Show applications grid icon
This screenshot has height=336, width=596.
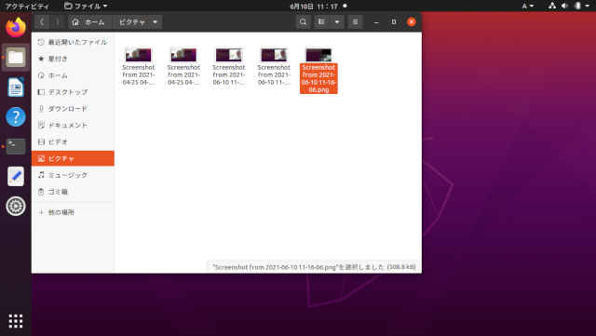tap(16, 321)
